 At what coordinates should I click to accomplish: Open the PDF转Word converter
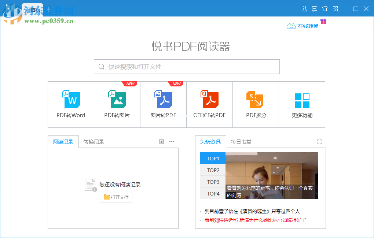click(71, 104)
